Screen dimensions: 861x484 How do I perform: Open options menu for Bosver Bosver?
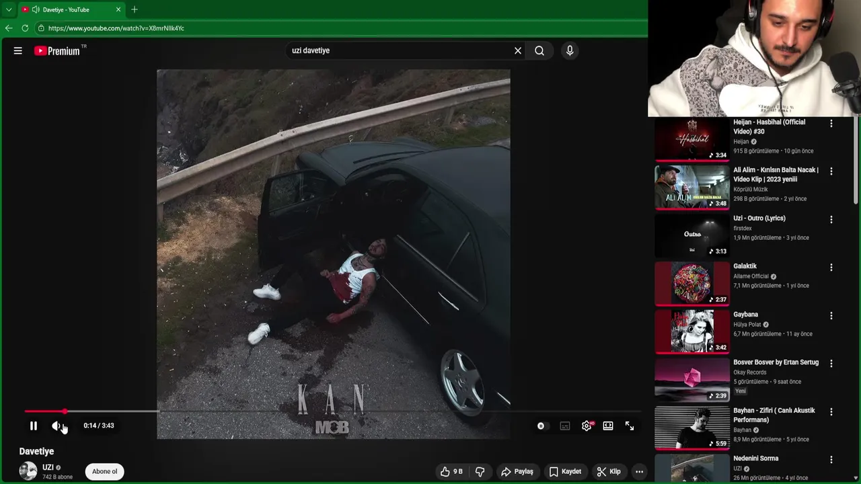(x=831, y=364)
